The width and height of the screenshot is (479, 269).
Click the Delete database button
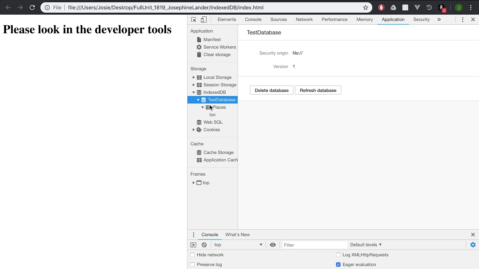[x=272, y=90]
